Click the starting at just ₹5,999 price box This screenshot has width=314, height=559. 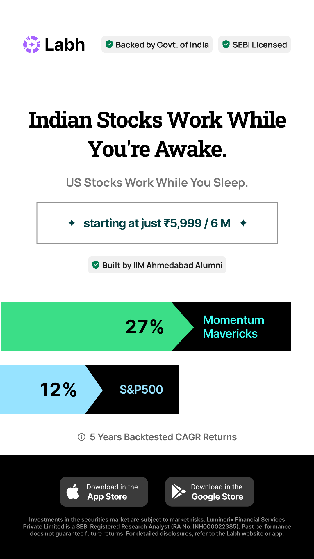click(x=157, y=223)
